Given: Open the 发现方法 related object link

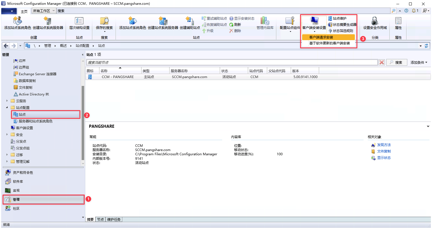Looking at the screenshot, I should pos(384,145).
